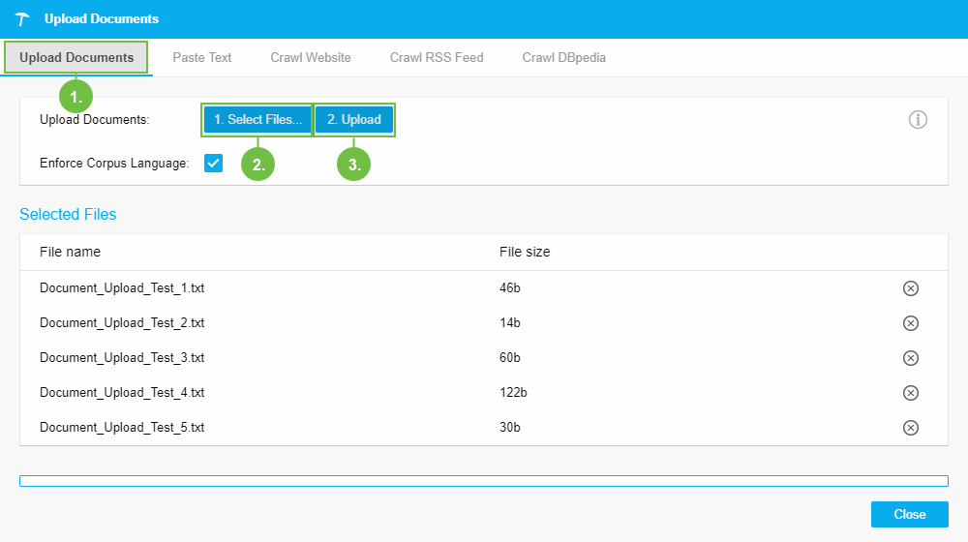Open the info icon for upload help
The width and height of the screenshot is (968, 542).
pyautogui.click(x=918, y=120)
